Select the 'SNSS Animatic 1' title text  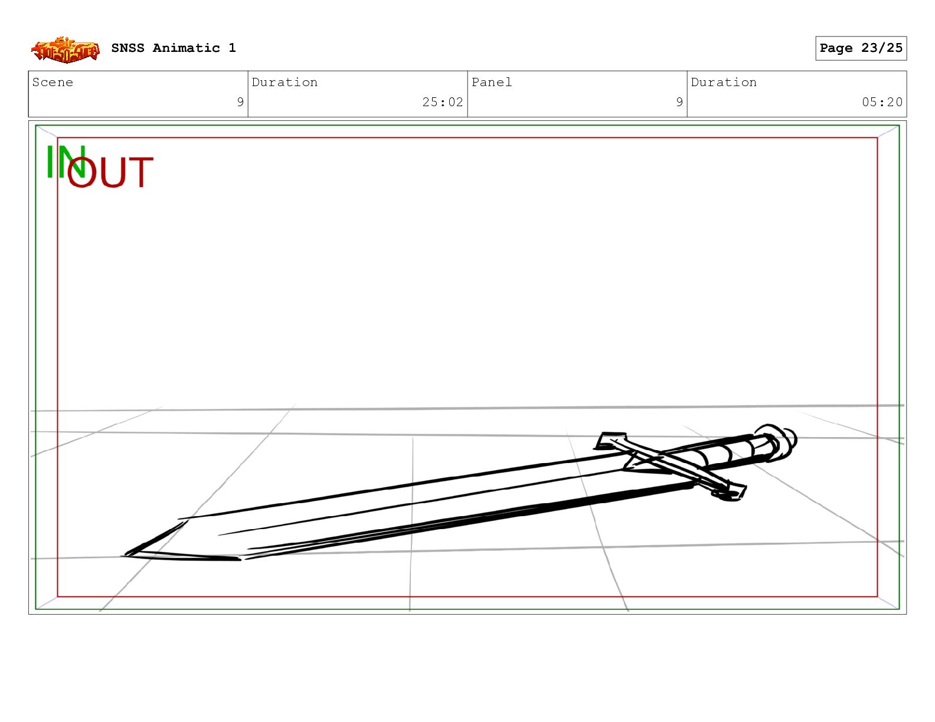coord(174,48)
